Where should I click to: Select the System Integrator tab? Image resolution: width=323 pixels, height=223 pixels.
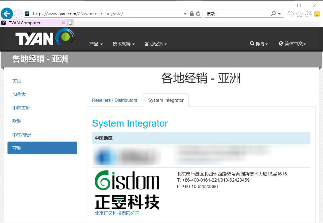tap(166, 100)
